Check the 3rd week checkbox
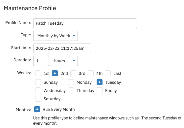The height and width of the screenshot is (128, 184). [x=73, y=73]
